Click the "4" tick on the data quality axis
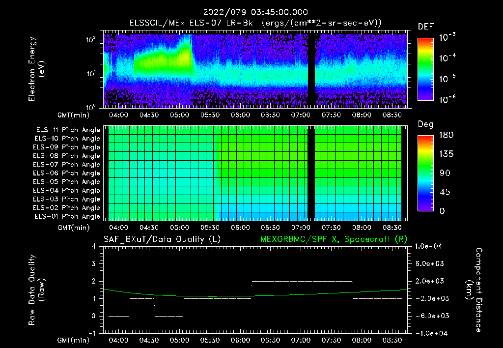Viewport: 503px width, 348px height. coord(94,247)
